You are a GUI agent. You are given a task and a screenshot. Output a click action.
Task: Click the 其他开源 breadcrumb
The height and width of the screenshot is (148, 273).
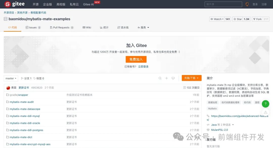[22, 13]
